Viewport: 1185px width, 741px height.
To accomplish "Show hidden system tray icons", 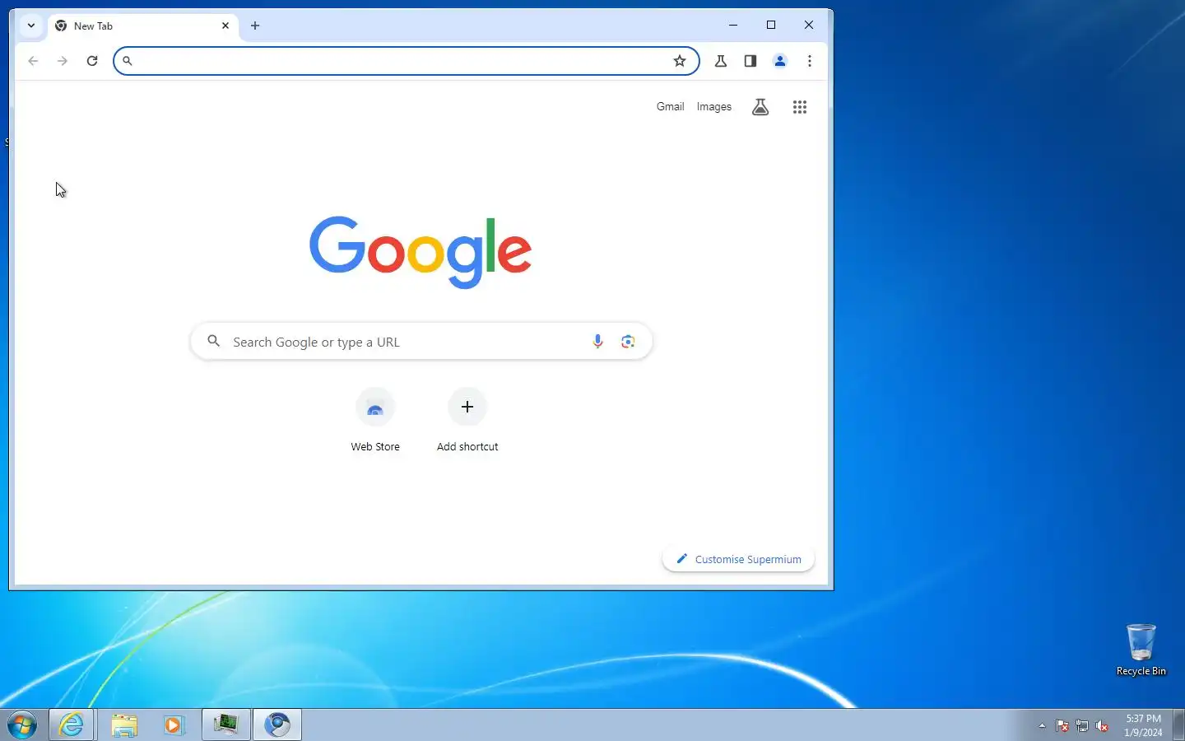I will click(1042, 725).
